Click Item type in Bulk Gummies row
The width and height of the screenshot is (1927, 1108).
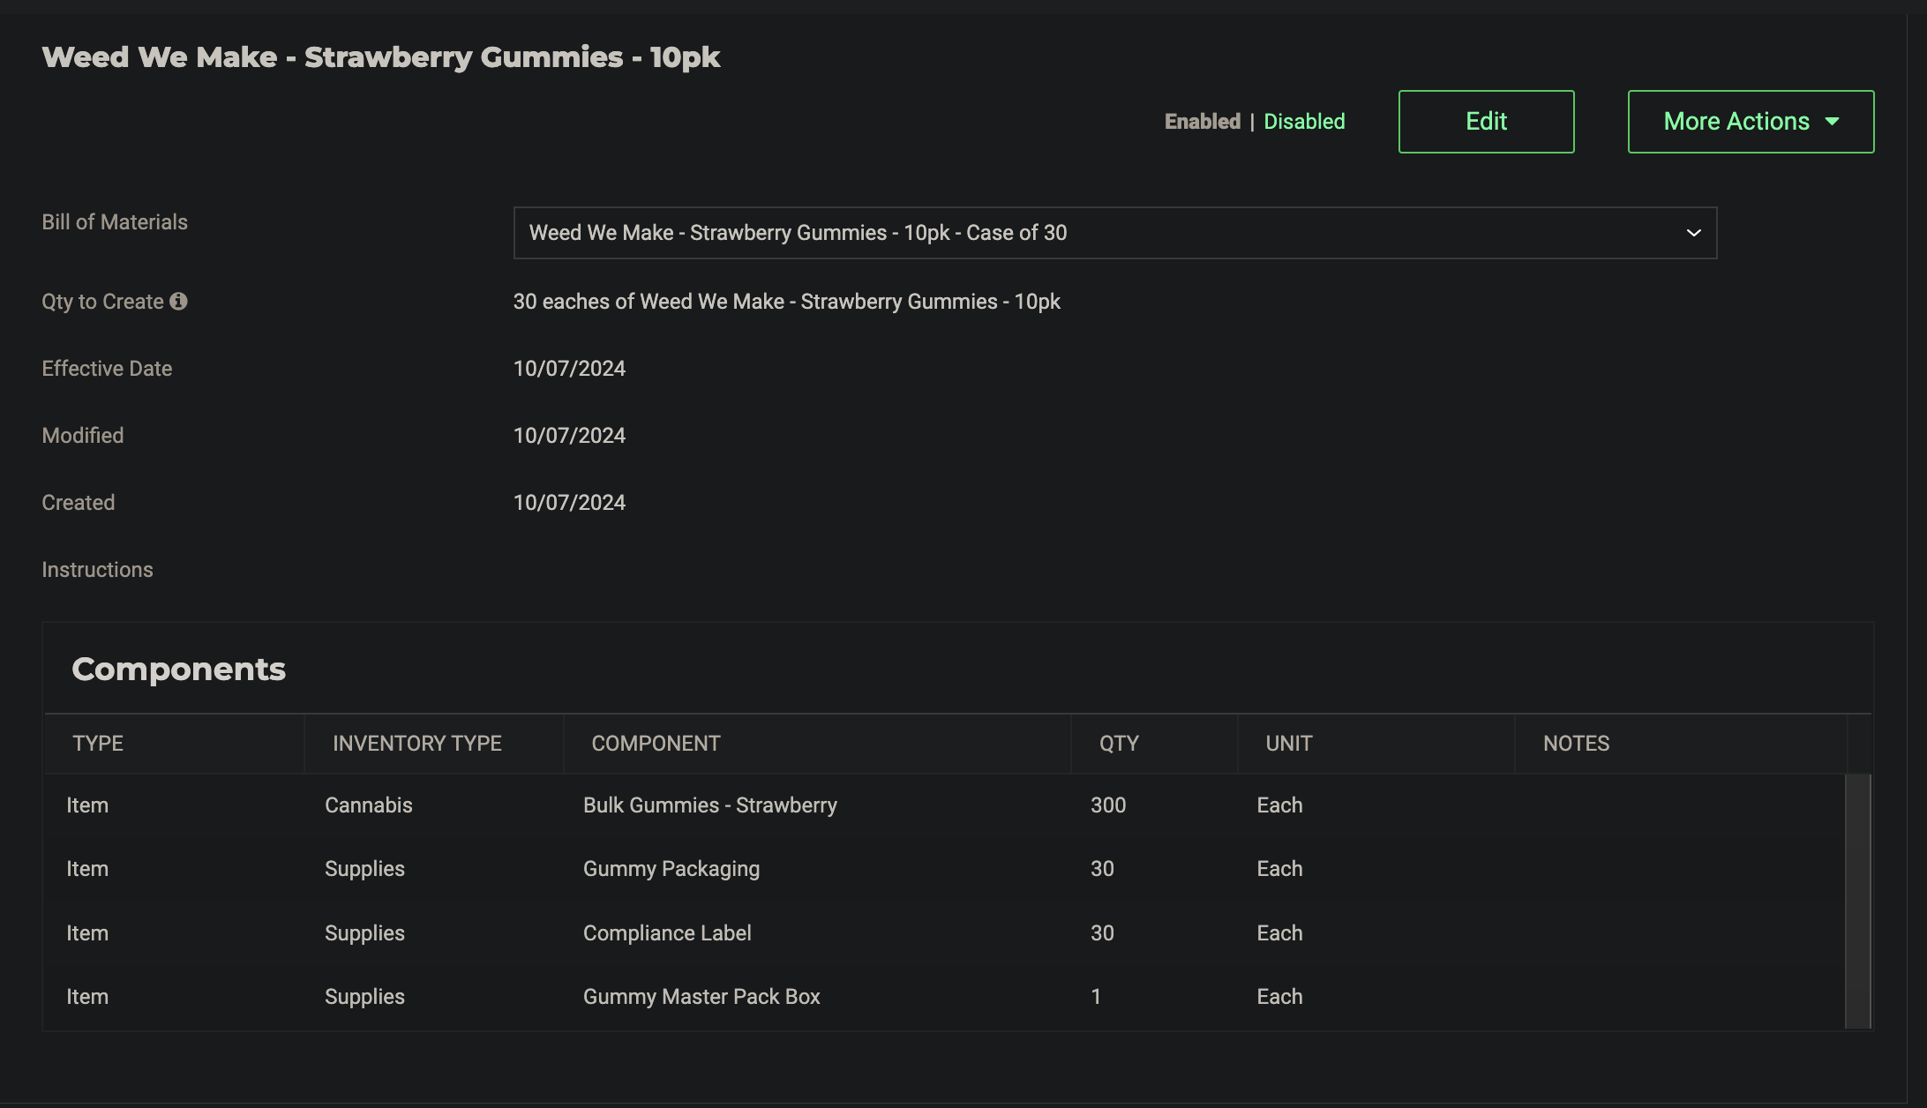87,805
